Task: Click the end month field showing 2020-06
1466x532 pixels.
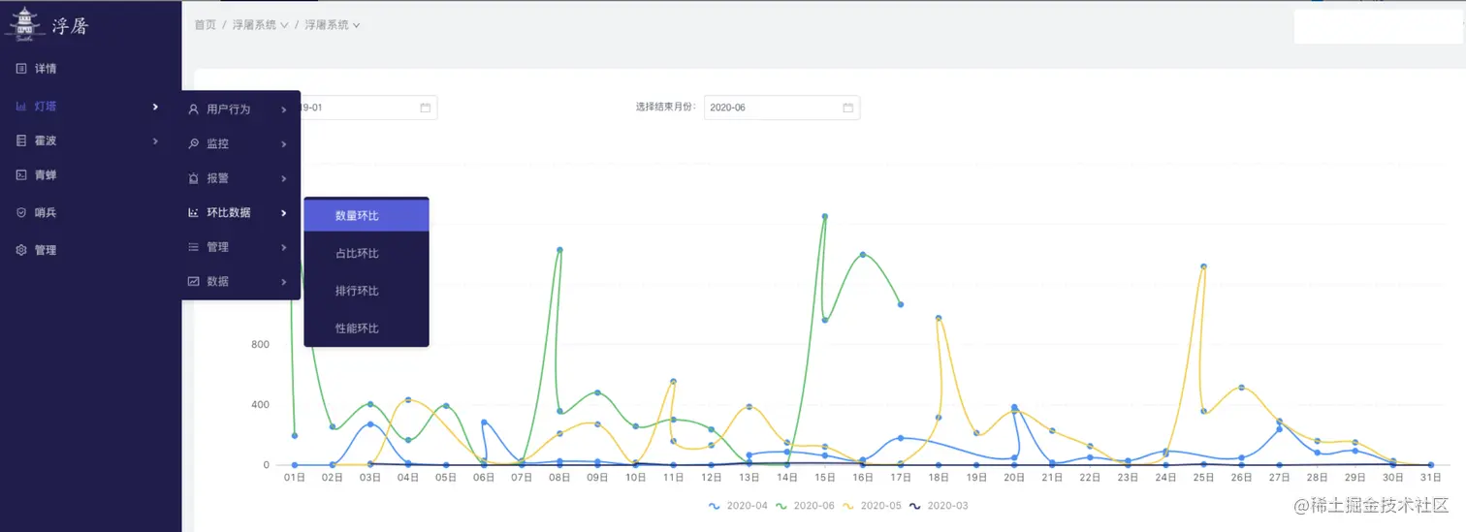Action: click(x=771, y=108)
